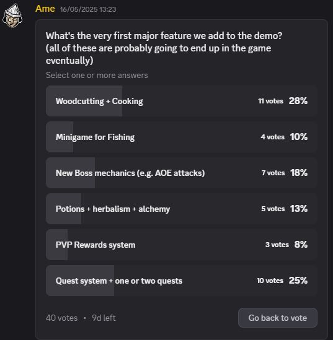Click Ame's avatar icon

click(12, 15)
